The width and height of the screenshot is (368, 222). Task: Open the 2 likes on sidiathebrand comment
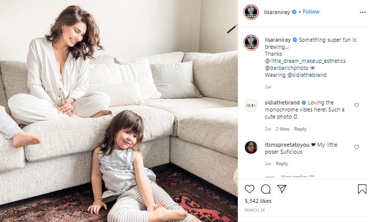[x=283, y=129]
